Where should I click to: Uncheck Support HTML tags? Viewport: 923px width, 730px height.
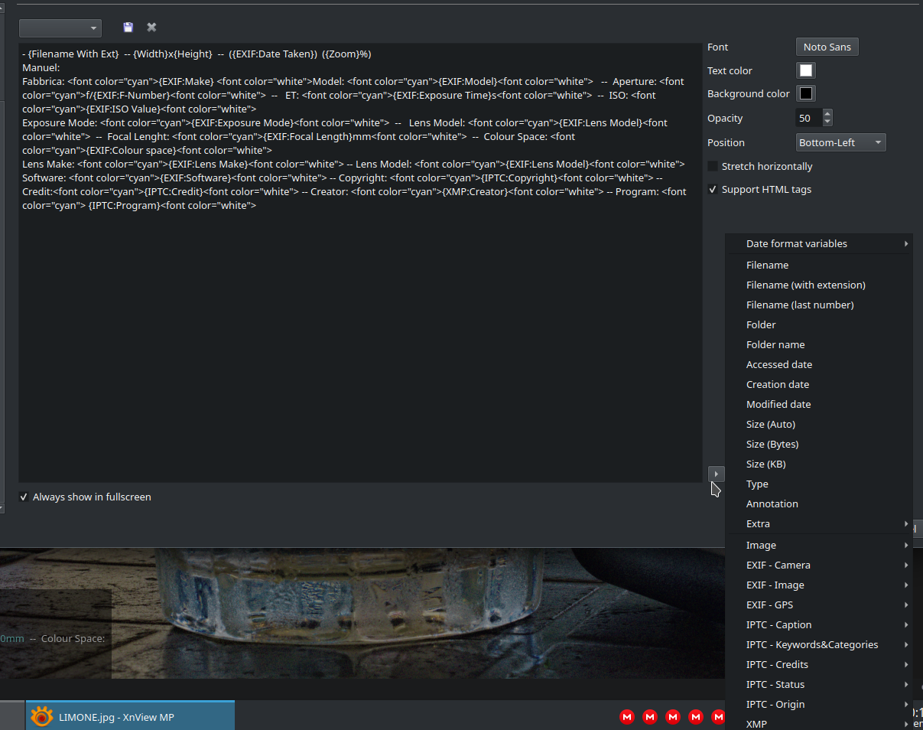click(713, 190)
